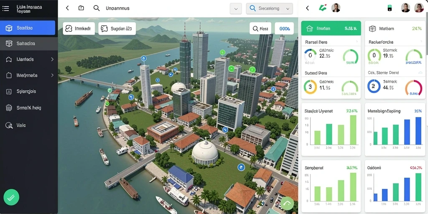Open the small chevron dropdown in toolbar
Screen dimensions: 428x214
[x=236, y=9]
